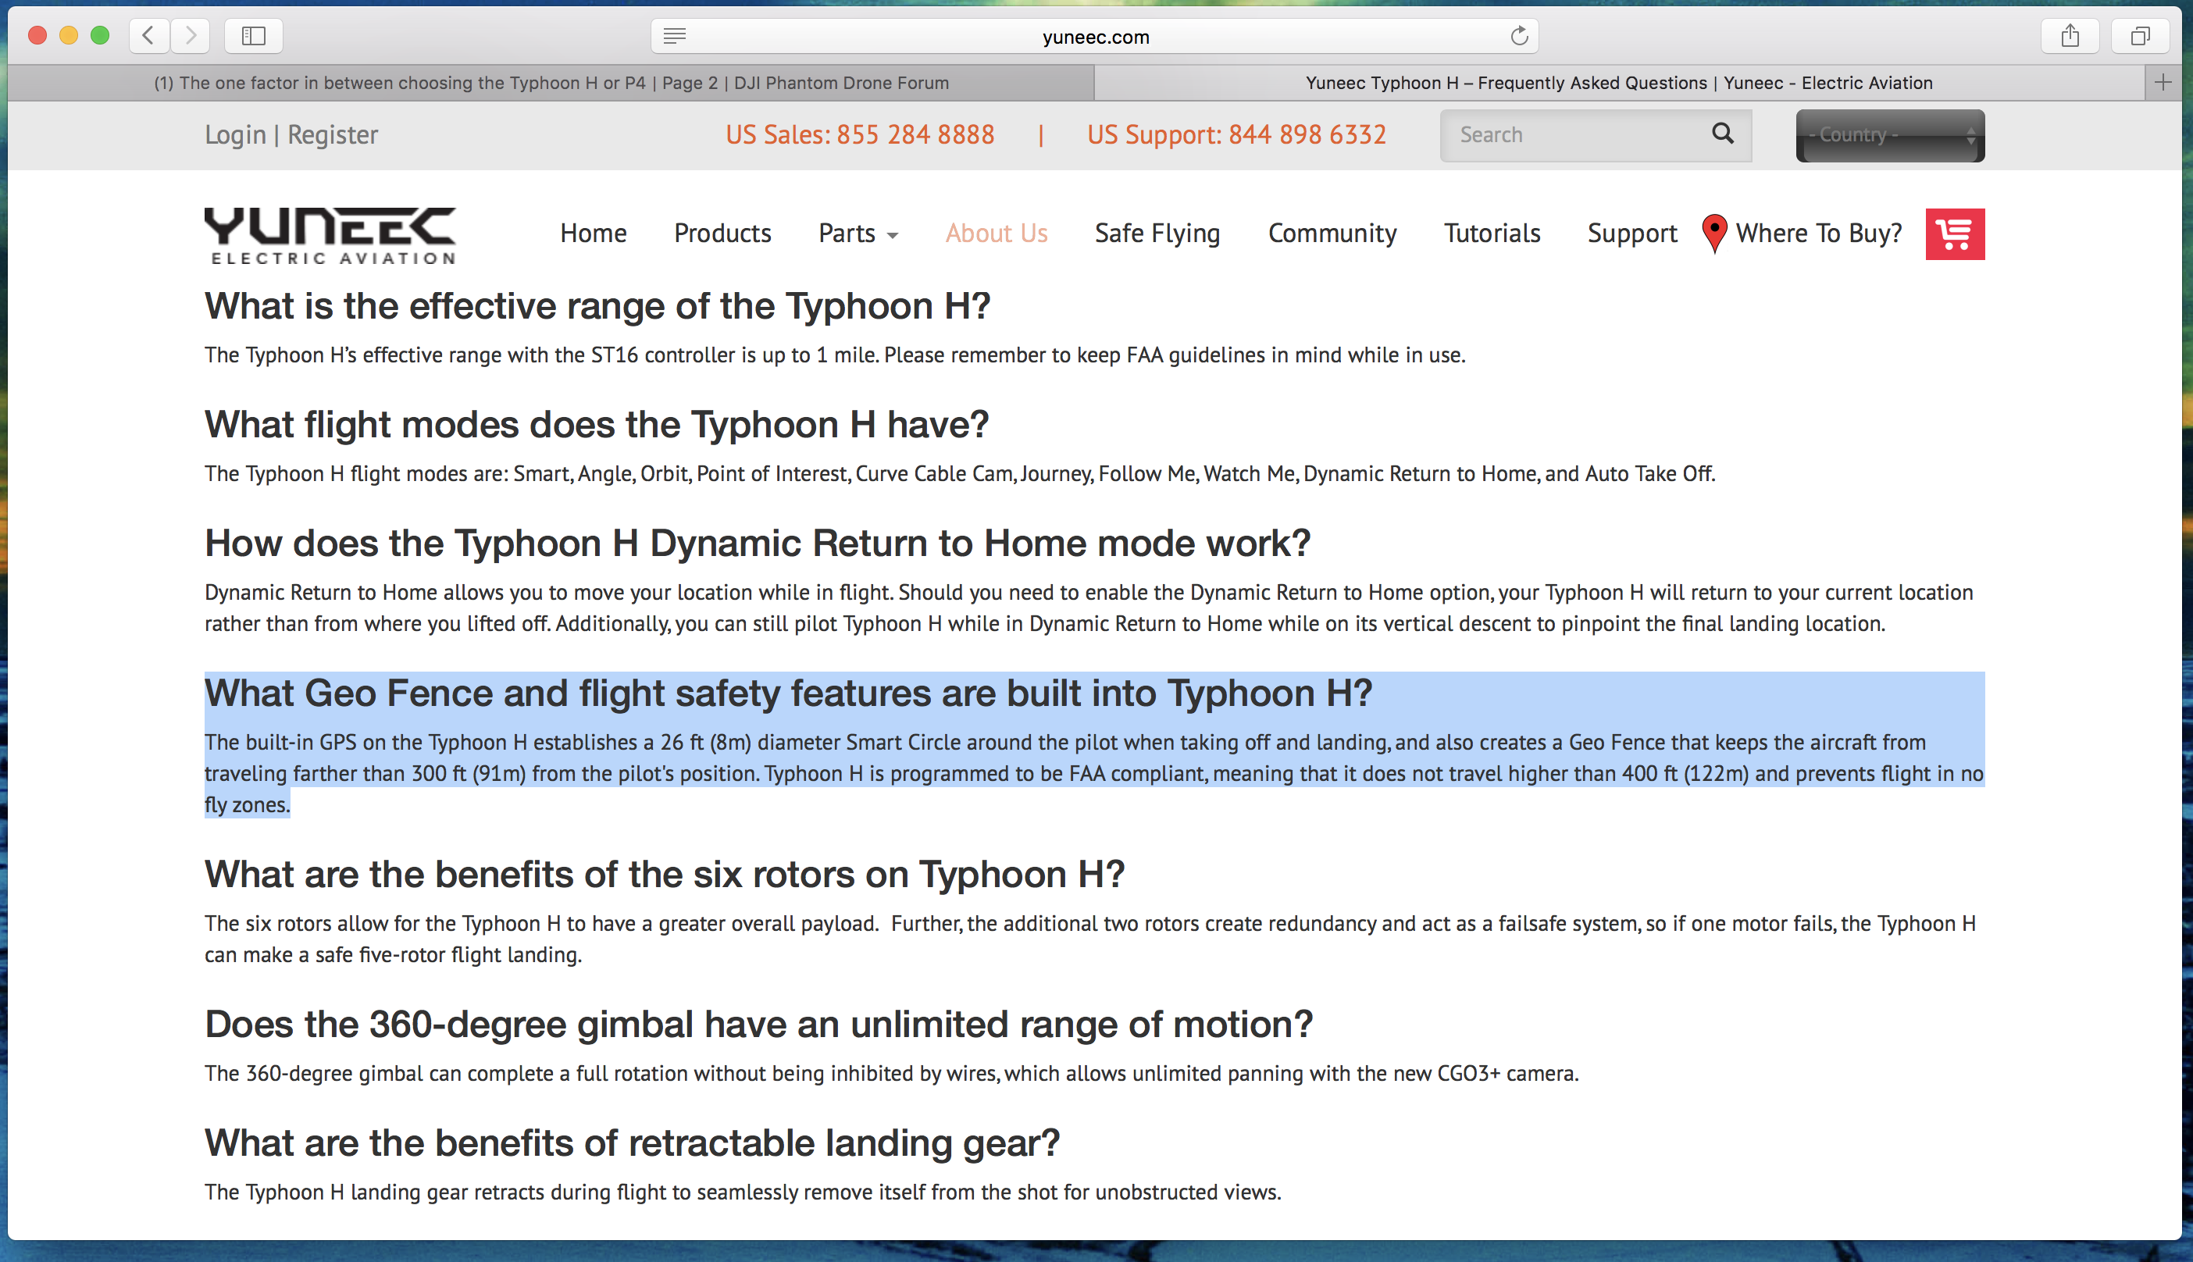The image size is (2193, 1262).
Task: Go back with Safari back arrow
Action: 149,36
